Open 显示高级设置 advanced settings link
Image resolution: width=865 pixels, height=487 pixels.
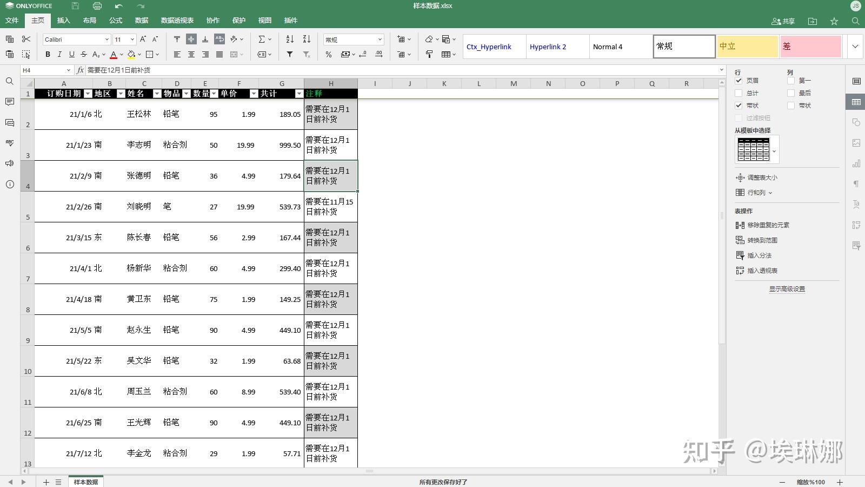tap(787, 289)
